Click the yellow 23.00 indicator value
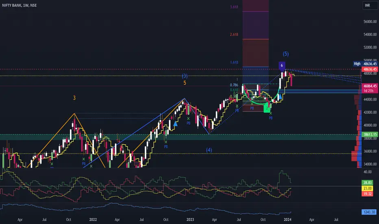The image size is (379, 224). (x=367, y=188)
